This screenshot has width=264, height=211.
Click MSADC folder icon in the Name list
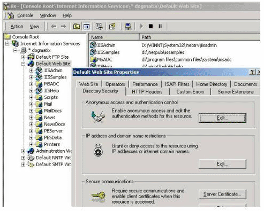93,59
